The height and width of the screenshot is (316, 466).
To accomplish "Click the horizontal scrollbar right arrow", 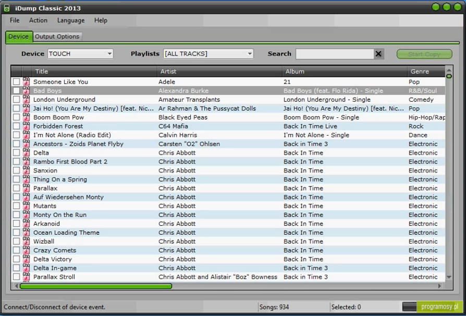I will pyautogui.click(x=440, y=286).
